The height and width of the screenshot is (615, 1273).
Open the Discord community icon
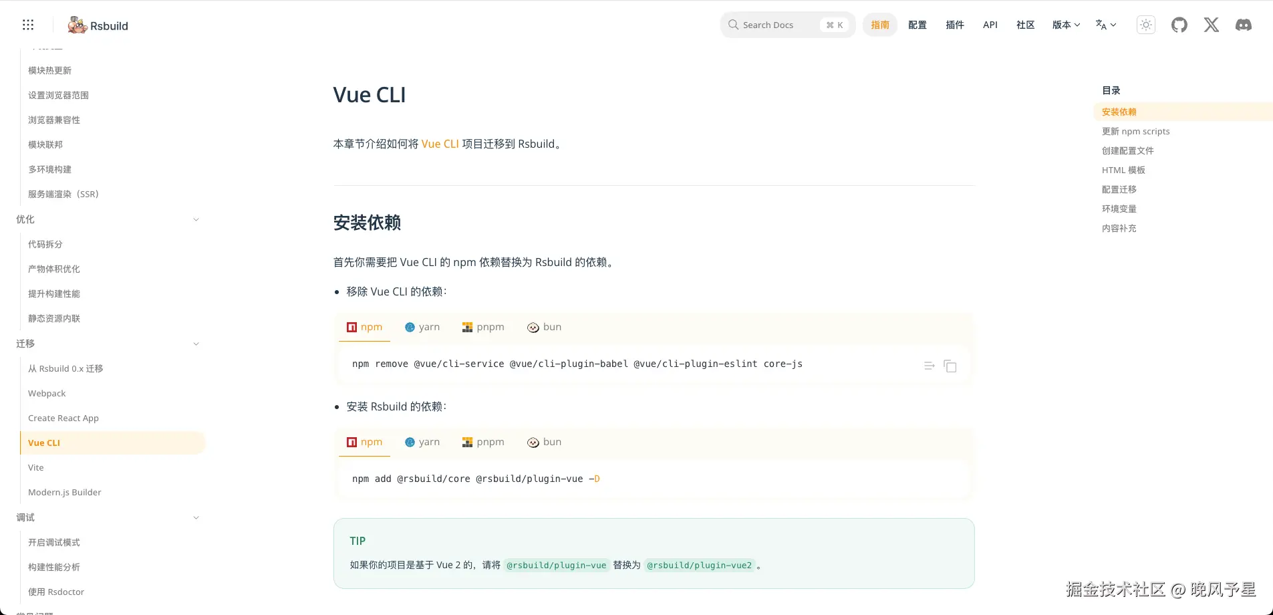(1244, 25)
